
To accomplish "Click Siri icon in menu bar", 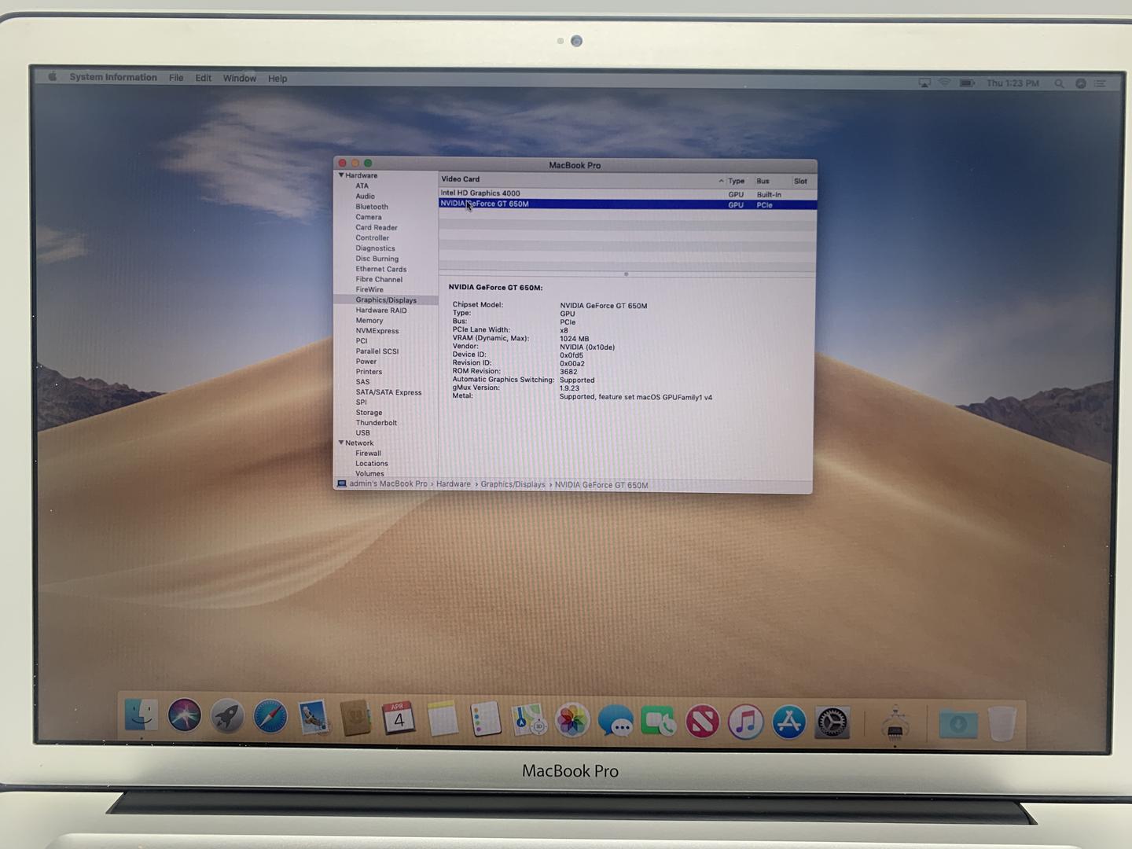I will click(x=1080, y=83).
